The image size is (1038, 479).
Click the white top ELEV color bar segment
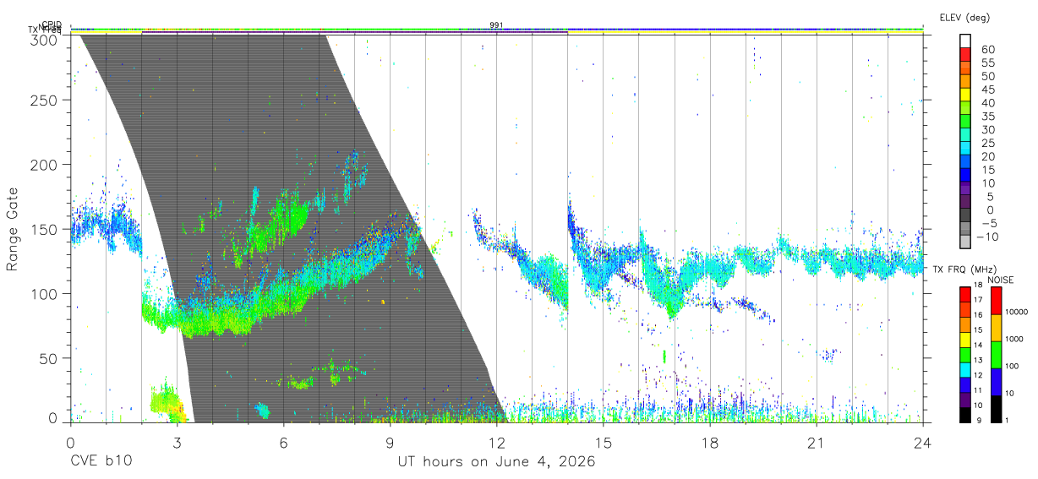coord(965,41)
